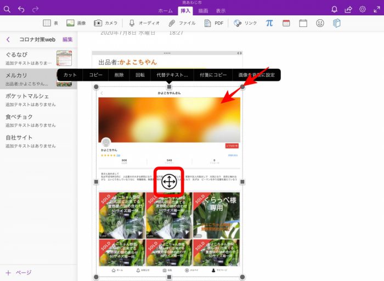Switch to the ホーム tab

(x=165, y=11)
